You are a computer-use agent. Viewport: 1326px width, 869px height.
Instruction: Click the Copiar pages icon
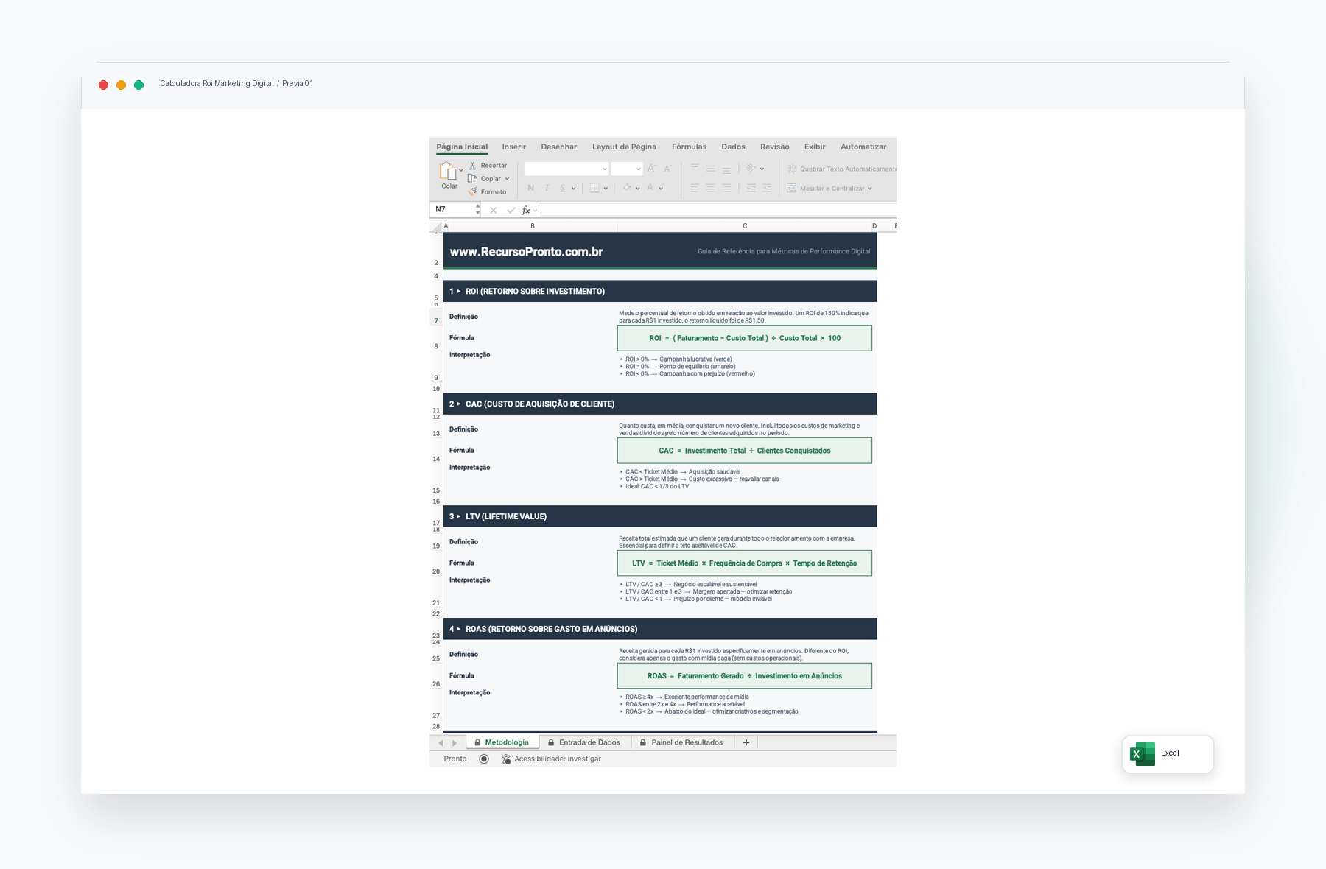473,179
